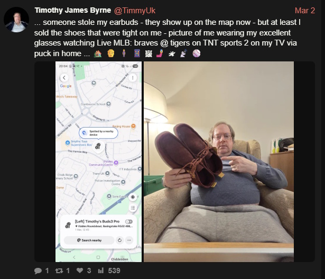This screenshot has height=279, width=325.
Task: Click the Cranbourne School map pin
Action: (108, 104)
